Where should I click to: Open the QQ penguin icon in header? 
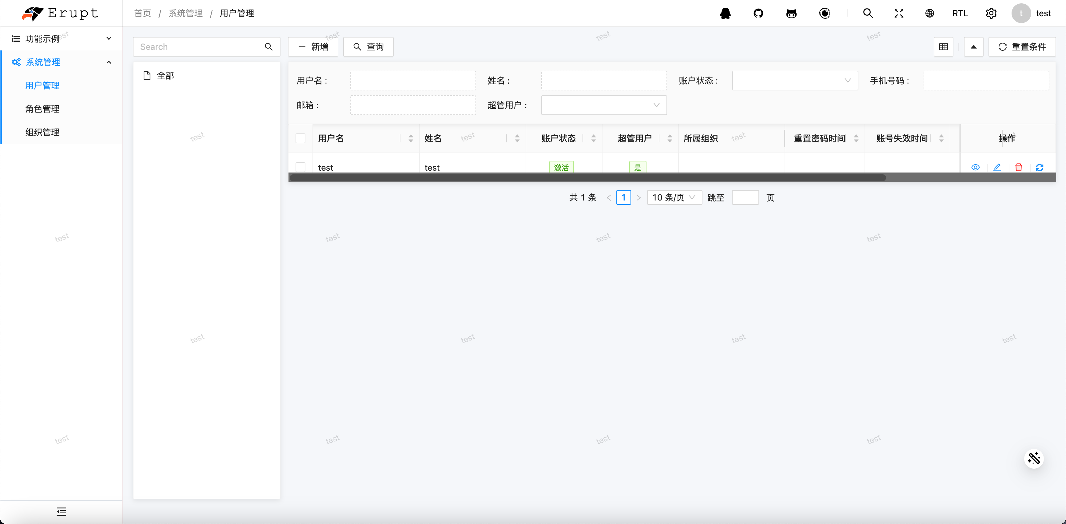coord(725,13)
